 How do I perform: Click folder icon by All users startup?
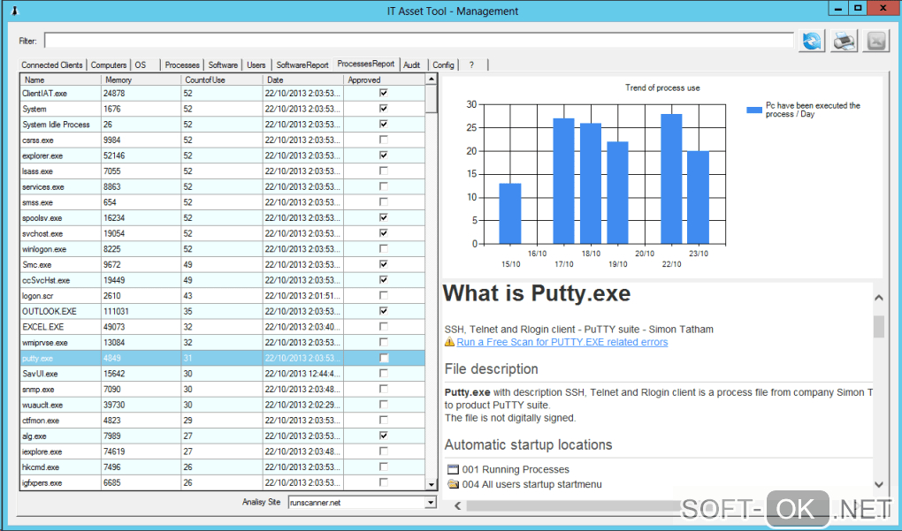click(453, 484)
